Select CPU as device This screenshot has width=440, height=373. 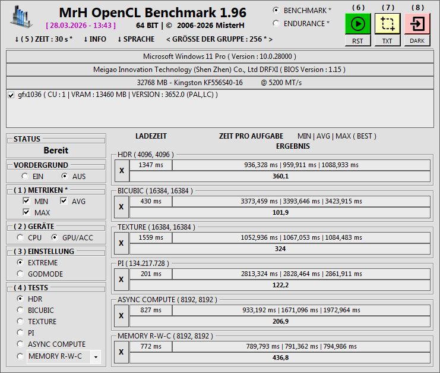20,237
